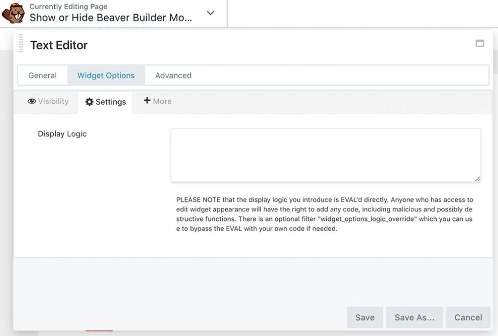Click into the Display Logic textarea
This screenshot has width=498, height=336.
(x=326, y=155)
